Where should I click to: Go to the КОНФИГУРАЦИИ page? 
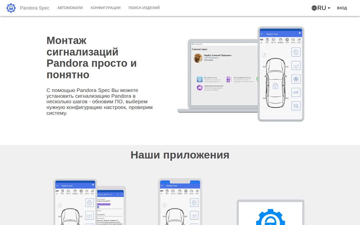point(105,8)
